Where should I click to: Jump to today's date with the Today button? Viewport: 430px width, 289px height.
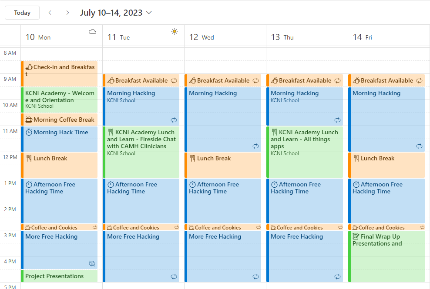[22, 13]
